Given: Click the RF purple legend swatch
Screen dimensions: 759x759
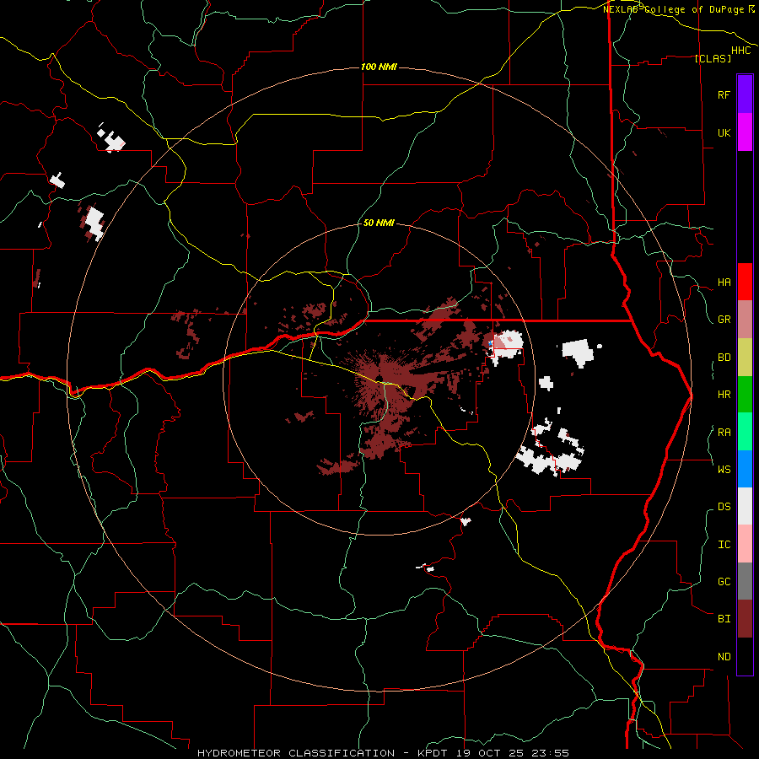Looking at the screenshot, I should [745, 94].
